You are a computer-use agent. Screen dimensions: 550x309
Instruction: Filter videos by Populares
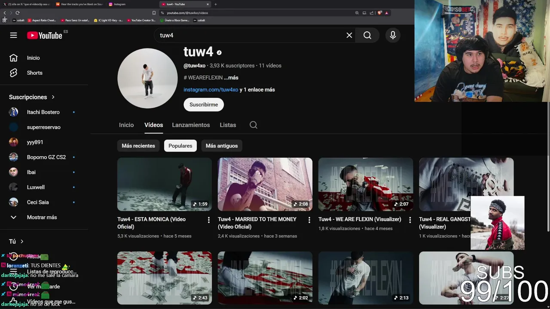point(180,146)
